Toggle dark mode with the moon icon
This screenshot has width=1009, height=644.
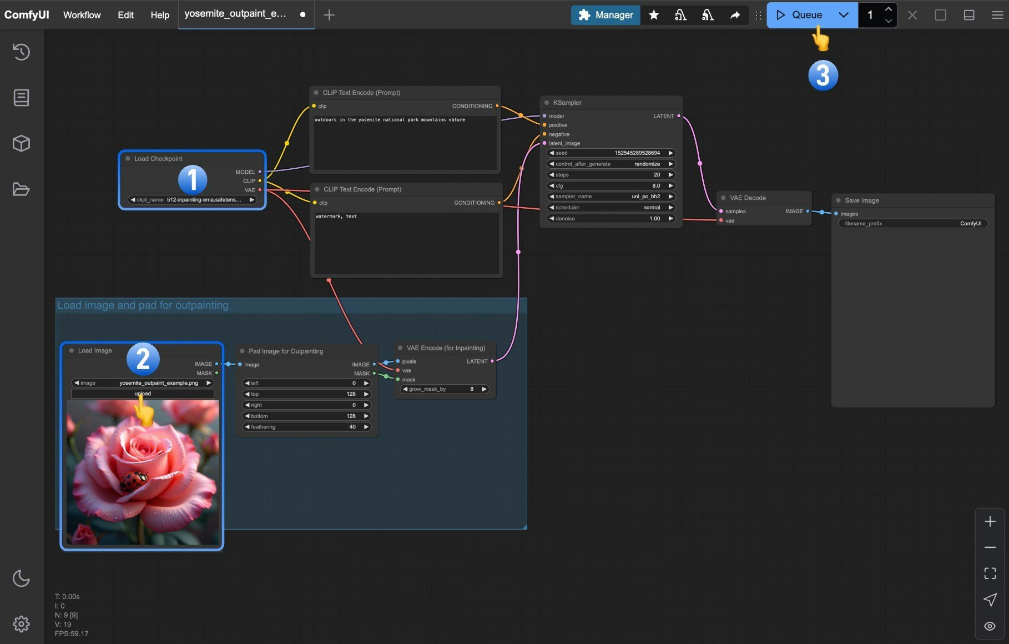[x=21, y=578]
